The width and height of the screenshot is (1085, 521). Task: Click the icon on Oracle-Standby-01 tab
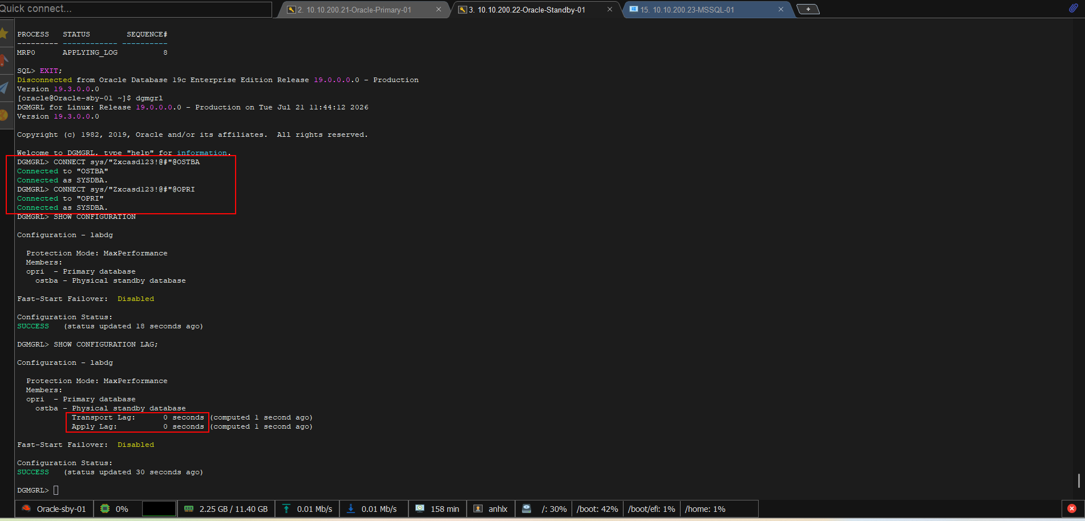(463, 10)
